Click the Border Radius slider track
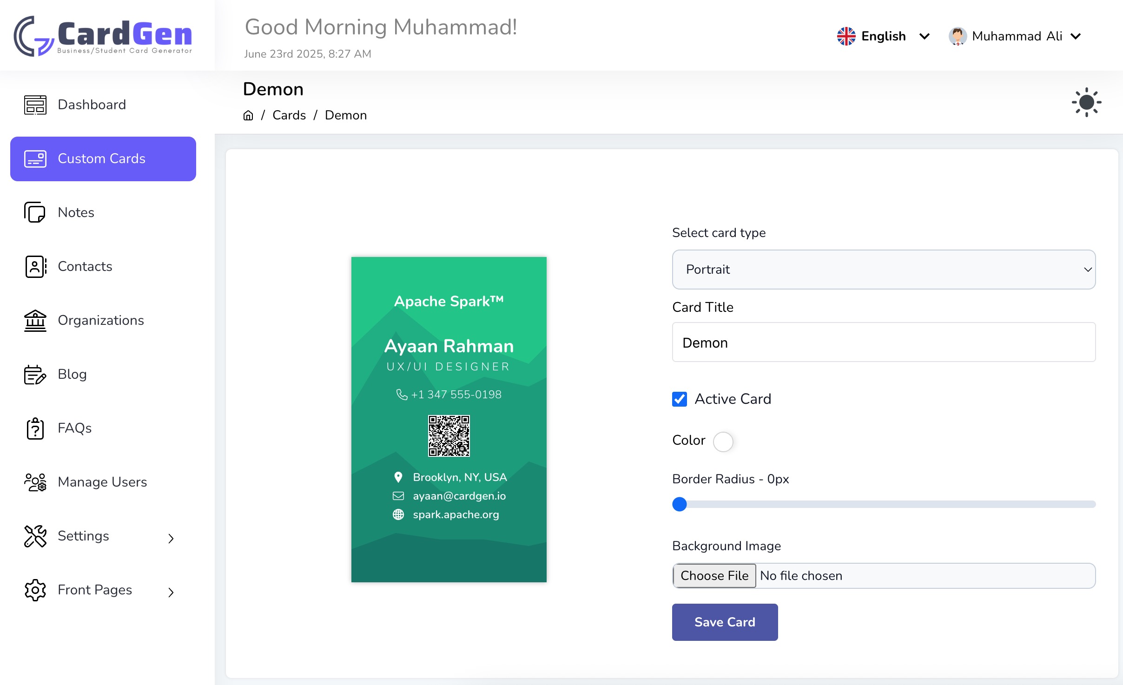The width and height of the screenshot is (1123, 685). (884, 504)
